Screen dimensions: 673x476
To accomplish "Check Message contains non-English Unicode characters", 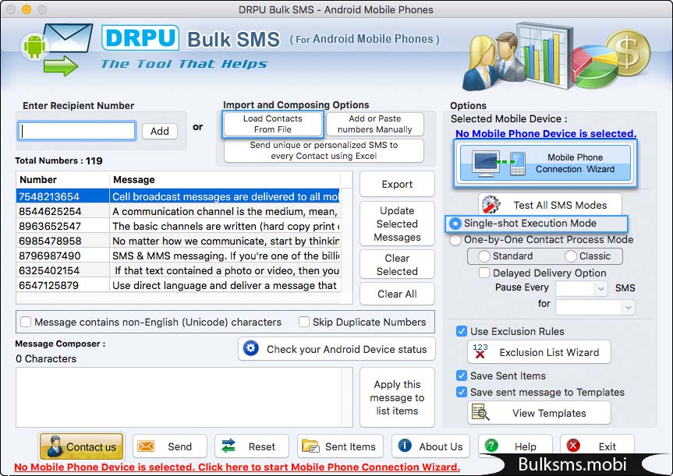I will coord(26,322).
